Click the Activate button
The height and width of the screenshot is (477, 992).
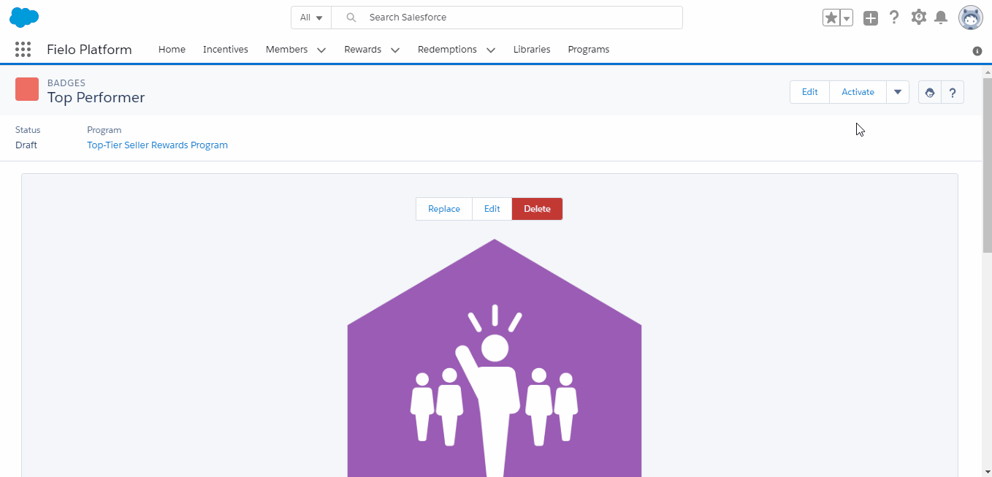click(858, 92)
